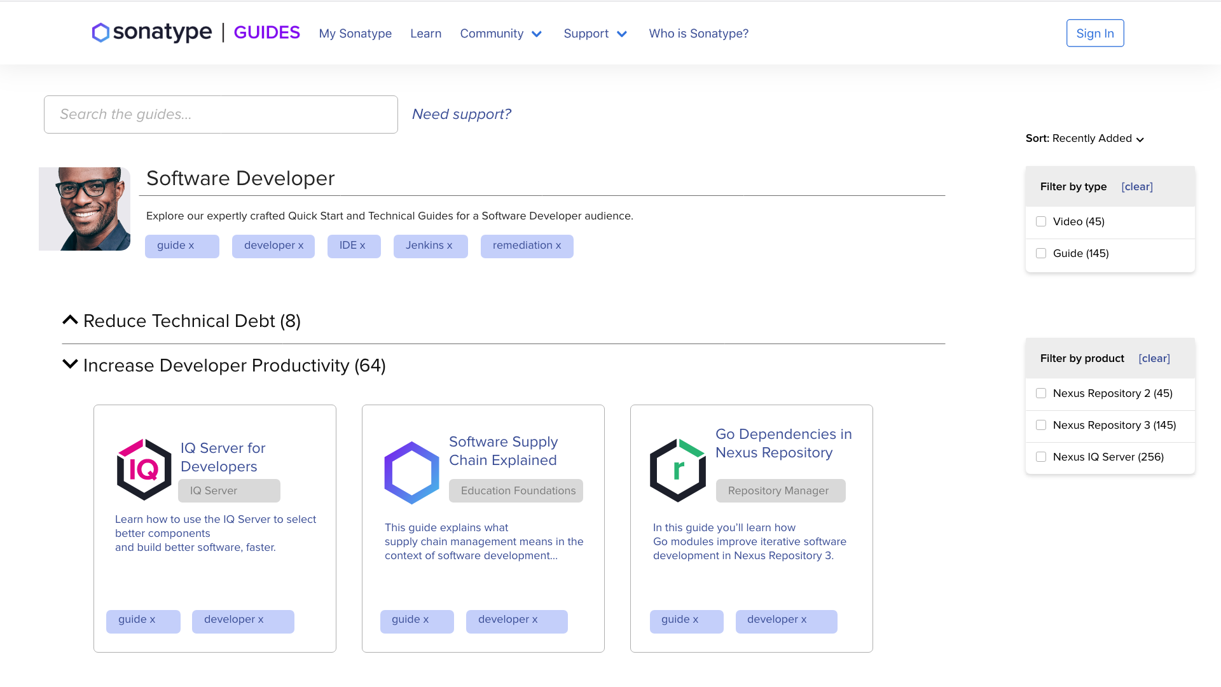Open IQ Server for Developers guide title

point(223,457)
